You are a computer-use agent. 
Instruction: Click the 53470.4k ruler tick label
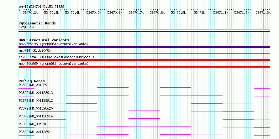point(73,13)
